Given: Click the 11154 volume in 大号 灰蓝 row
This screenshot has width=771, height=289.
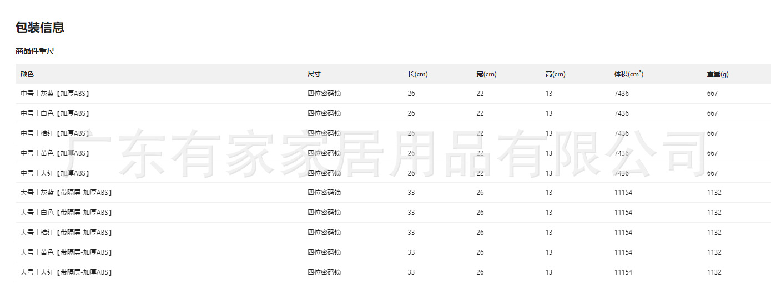Looking at the screenshot, I should pos(623,193).
